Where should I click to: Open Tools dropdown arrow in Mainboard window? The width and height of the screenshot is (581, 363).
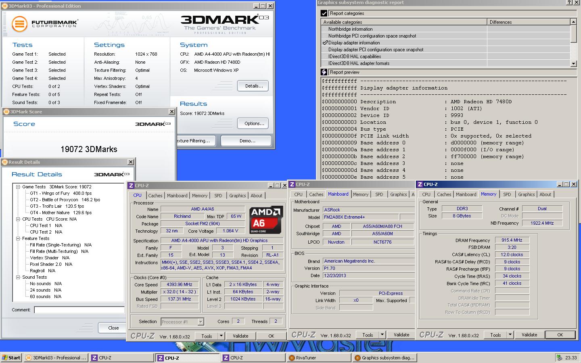pos(382,335)
